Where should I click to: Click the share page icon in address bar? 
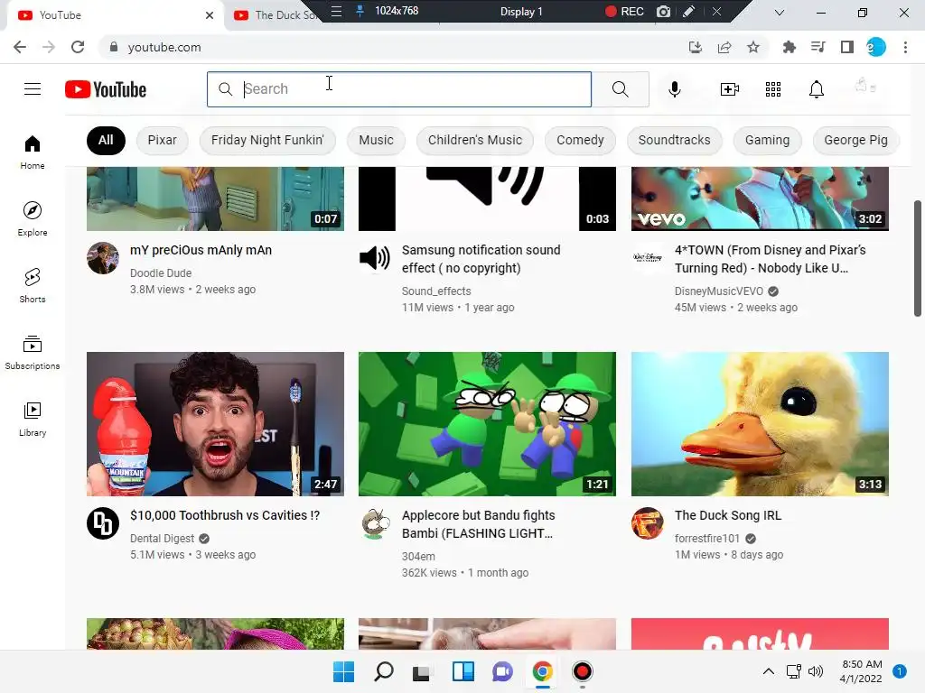point(724,47)
